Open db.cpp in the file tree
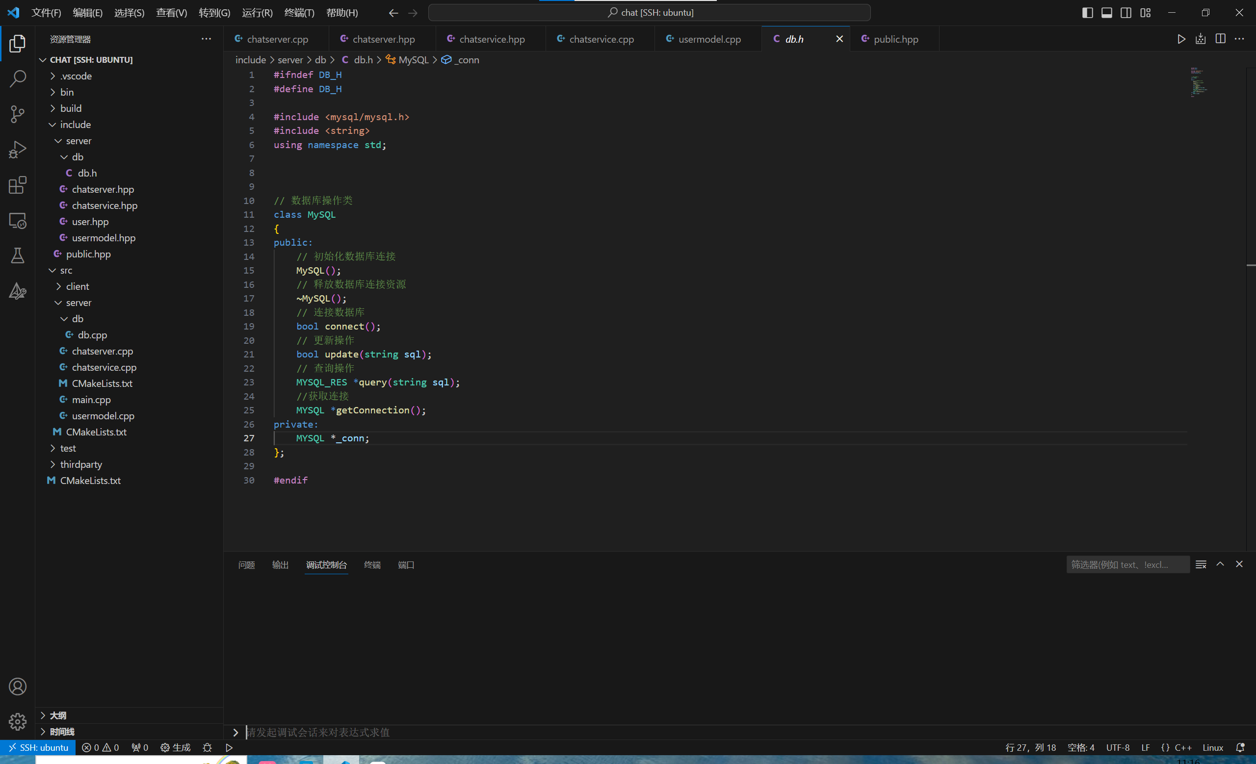1256x764 pixels. click(130, 335)
